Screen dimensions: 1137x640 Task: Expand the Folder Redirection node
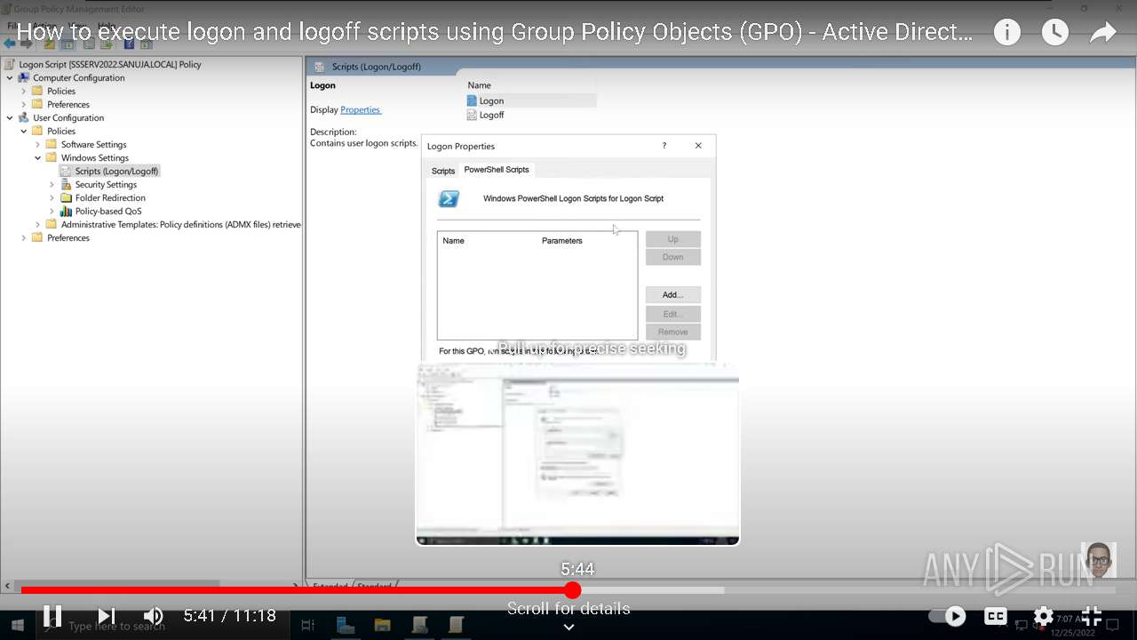click(x=52, y=197)
